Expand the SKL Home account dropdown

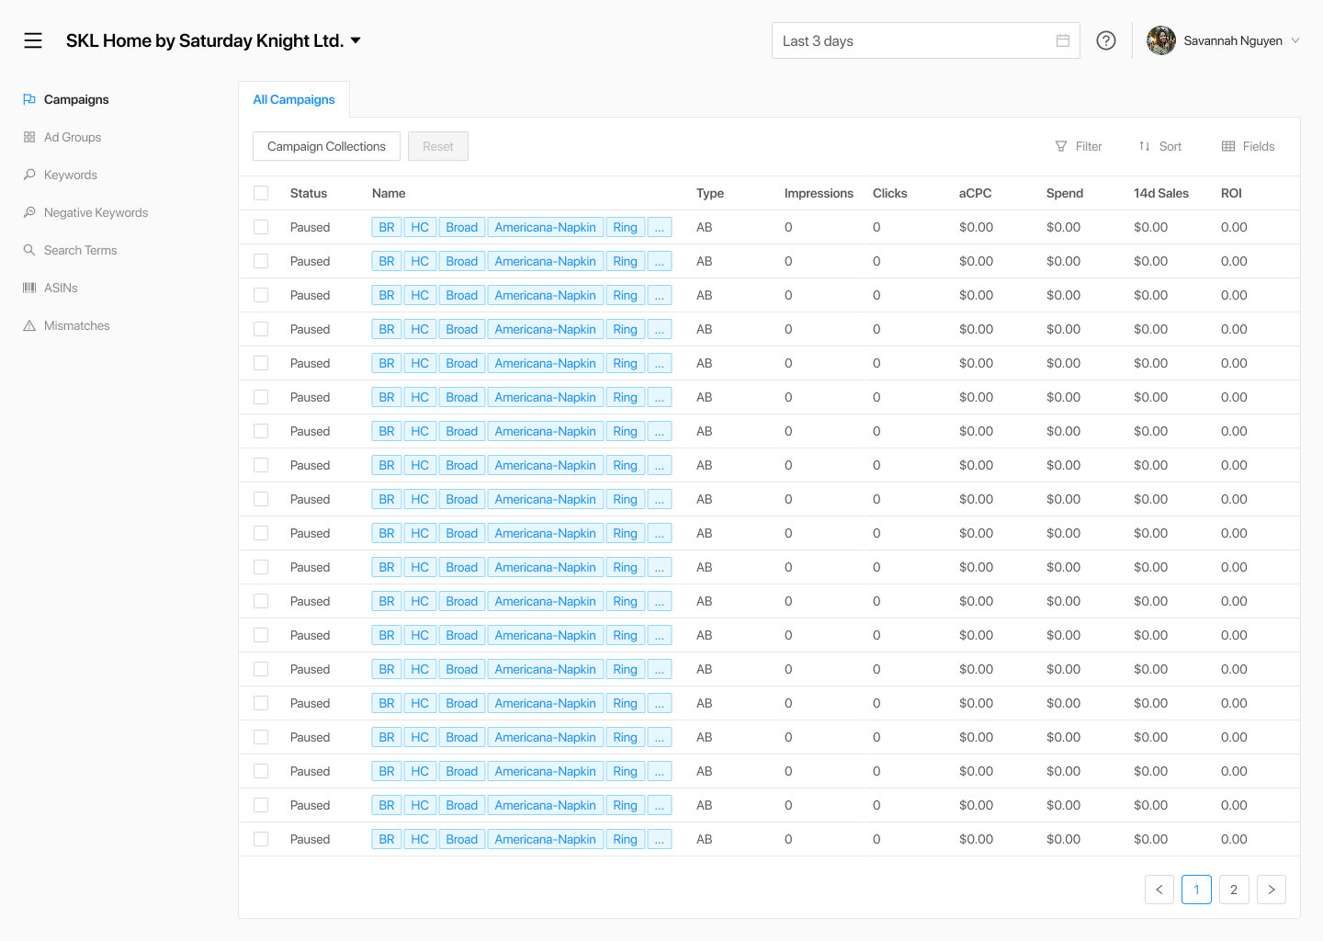coord(356,40)
